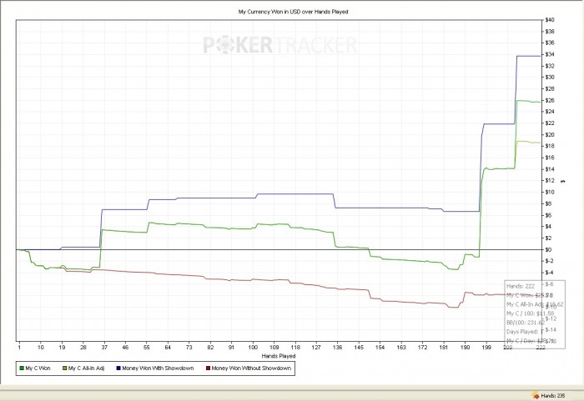This screenshot has width=584, height=401.
Task: Click the '127' x-axis tick label
Action: 316,347
